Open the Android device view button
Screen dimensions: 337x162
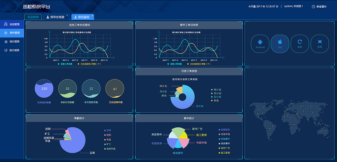pyautogui.click(x=260, y=44)
